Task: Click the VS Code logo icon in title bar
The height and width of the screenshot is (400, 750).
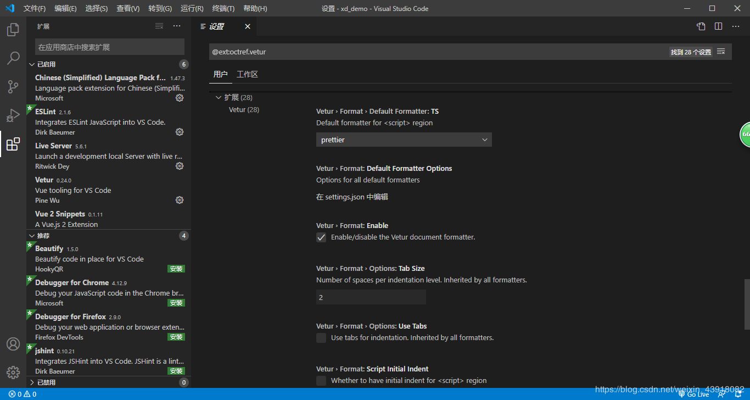Action: tap(10, 8)
